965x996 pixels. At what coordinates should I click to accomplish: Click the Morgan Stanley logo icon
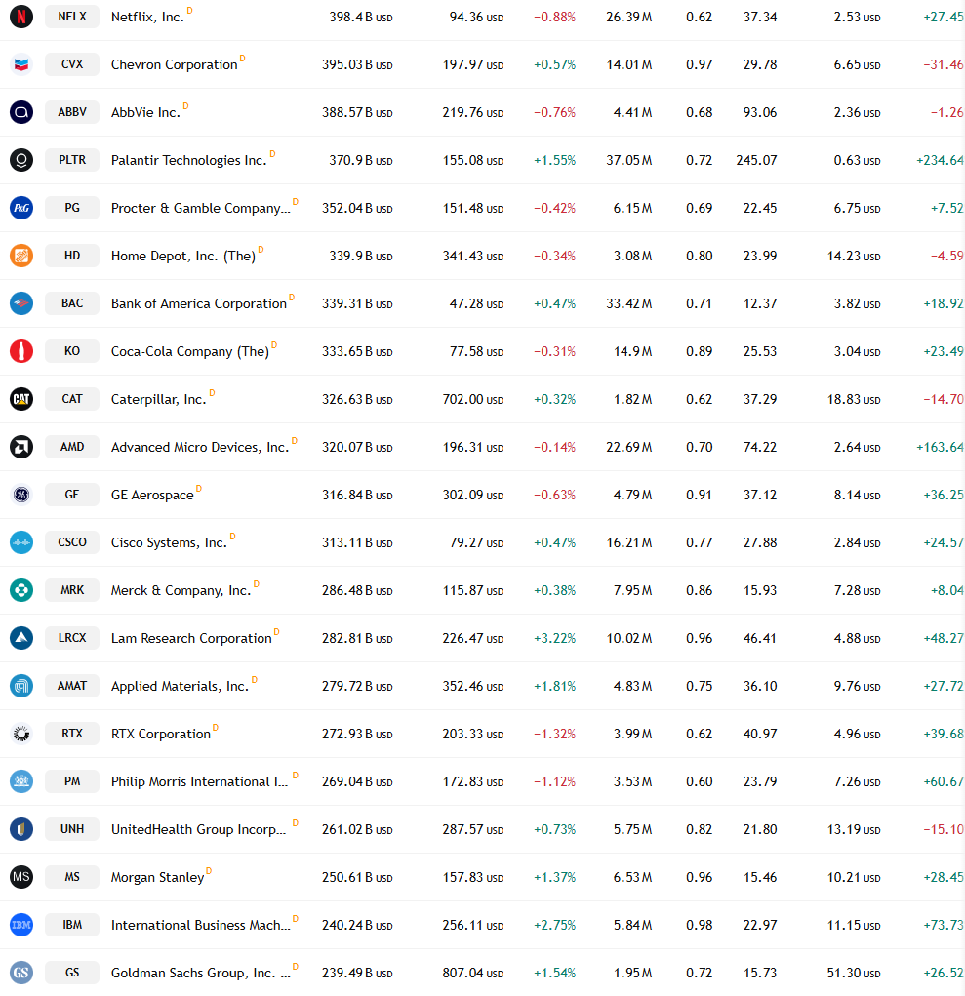point(20,877)
